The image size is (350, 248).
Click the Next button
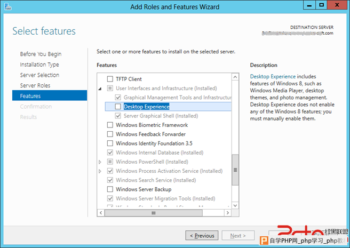[x=238, y=236]
